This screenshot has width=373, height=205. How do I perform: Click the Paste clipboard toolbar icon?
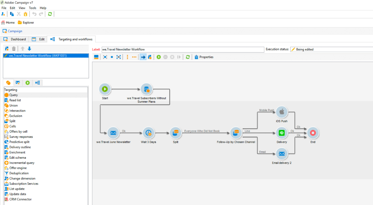26,14
